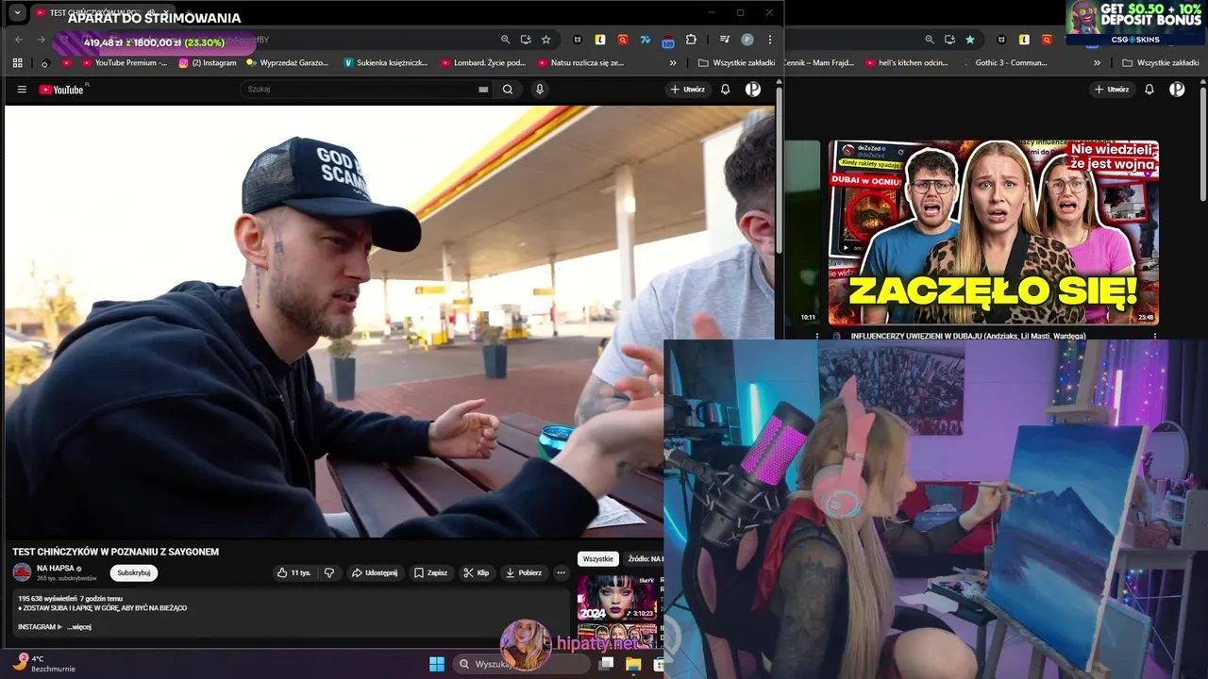
Task: Bookmark this page with the star icon
Action: tap(545, 40)
